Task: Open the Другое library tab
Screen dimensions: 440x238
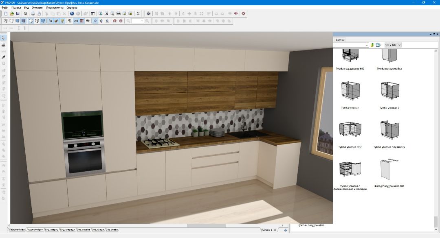Action: [x=340, y=40]
